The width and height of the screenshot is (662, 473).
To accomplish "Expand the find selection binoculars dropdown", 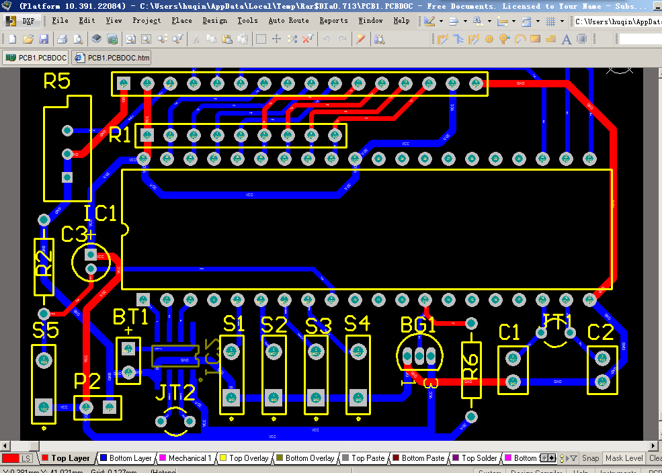I will pyautogui.click(x=489, y=21).
